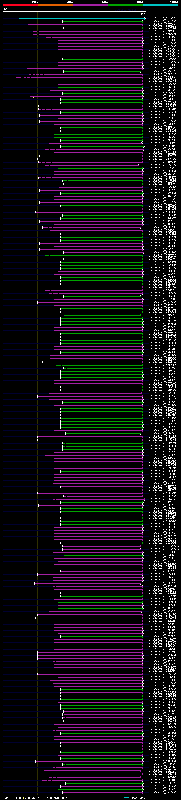Open hit UniRef100_Q9LVI8
This screenshot has width=181, height=800.
point(162,461)
